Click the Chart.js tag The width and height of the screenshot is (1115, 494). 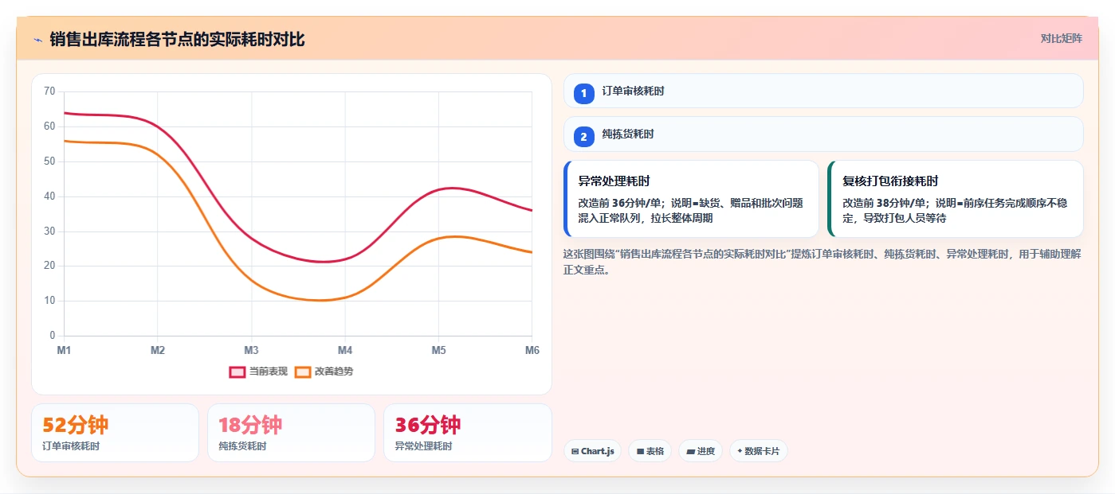pos(592,451)
